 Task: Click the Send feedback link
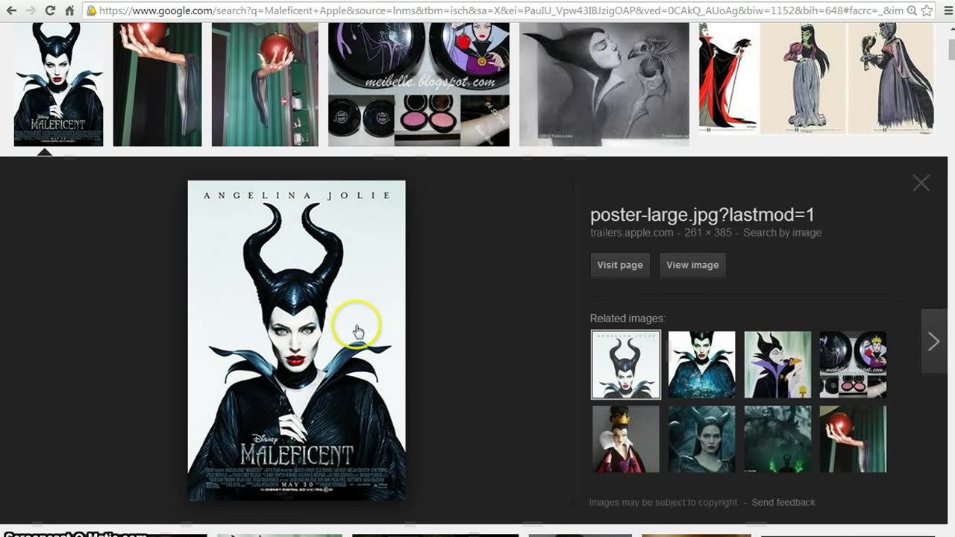783,502
